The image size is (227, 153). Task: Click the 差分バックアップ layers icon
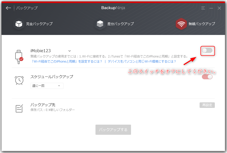click(x=100, y=24)
